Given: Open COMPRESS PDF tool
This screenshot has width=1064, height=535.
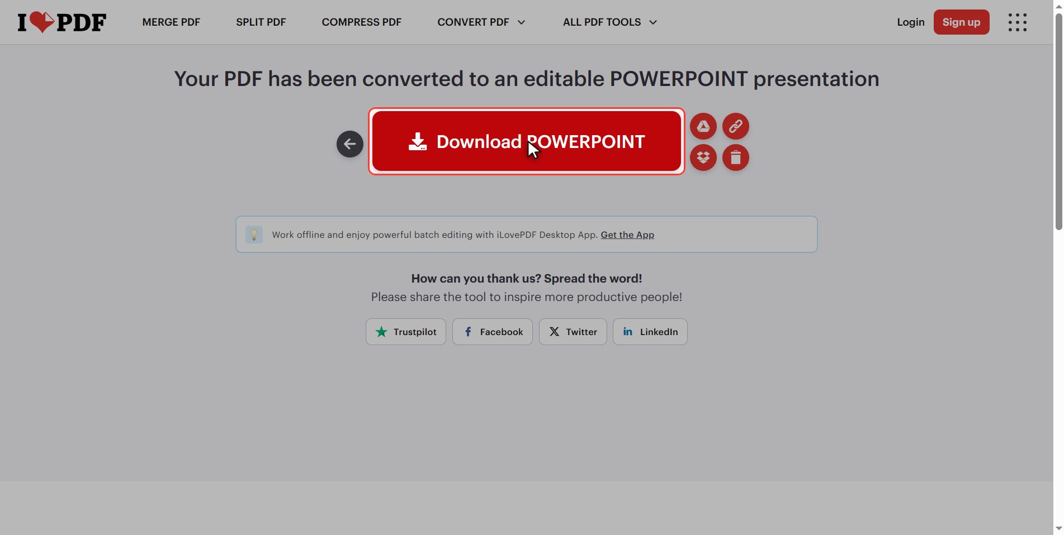Looking at the screenshot, I should (x=362, y=22).
